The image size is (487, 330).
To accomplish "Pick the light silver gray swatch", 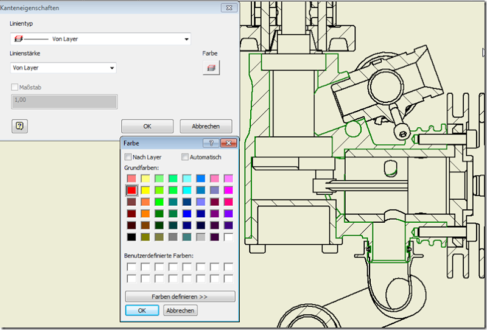I will (x=201, y=237).
